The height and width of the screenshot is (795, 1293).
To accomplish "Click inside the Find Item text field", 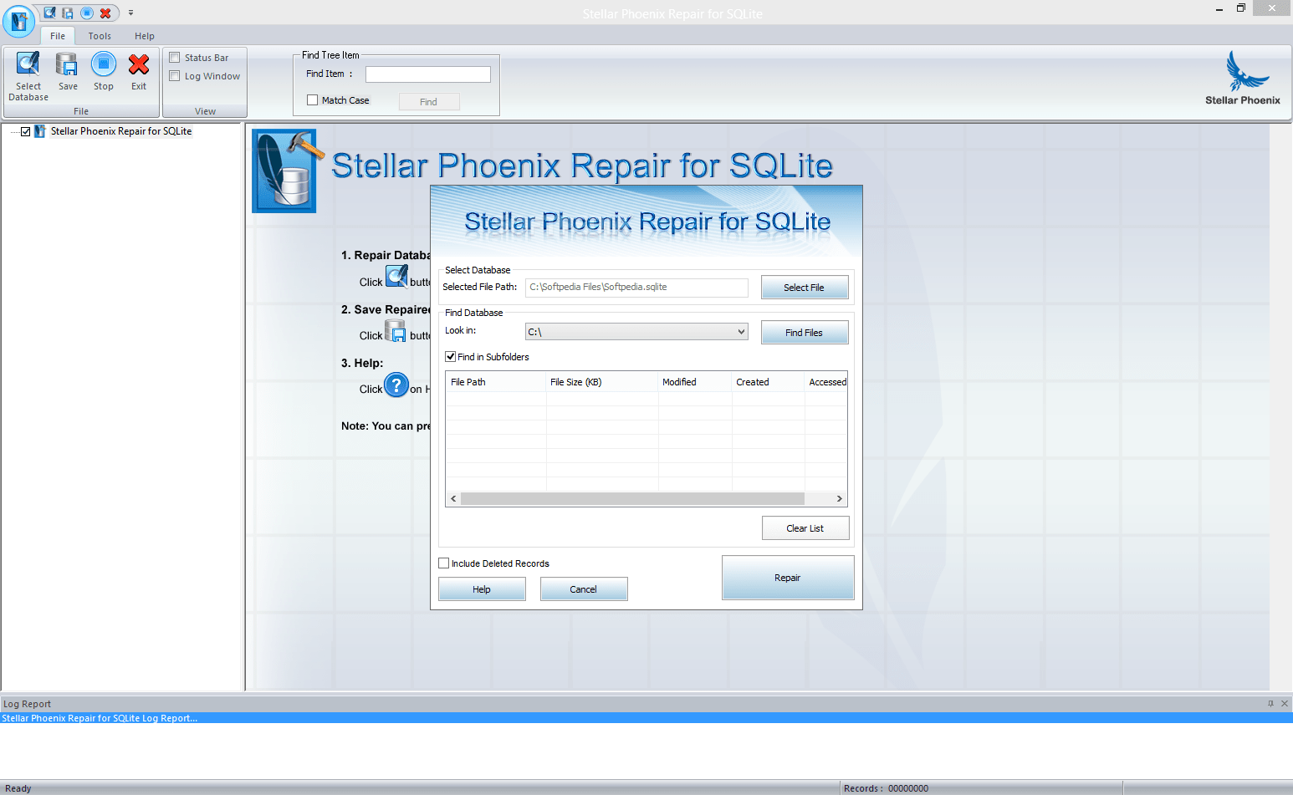I will pos(427,74).
